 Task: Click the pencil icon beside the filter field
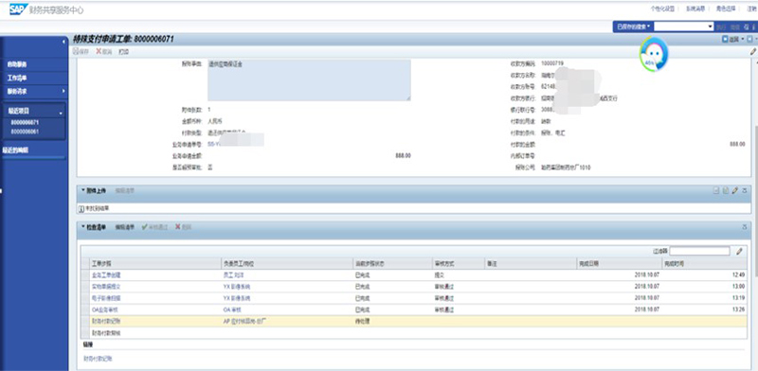(x=739, y=251)
